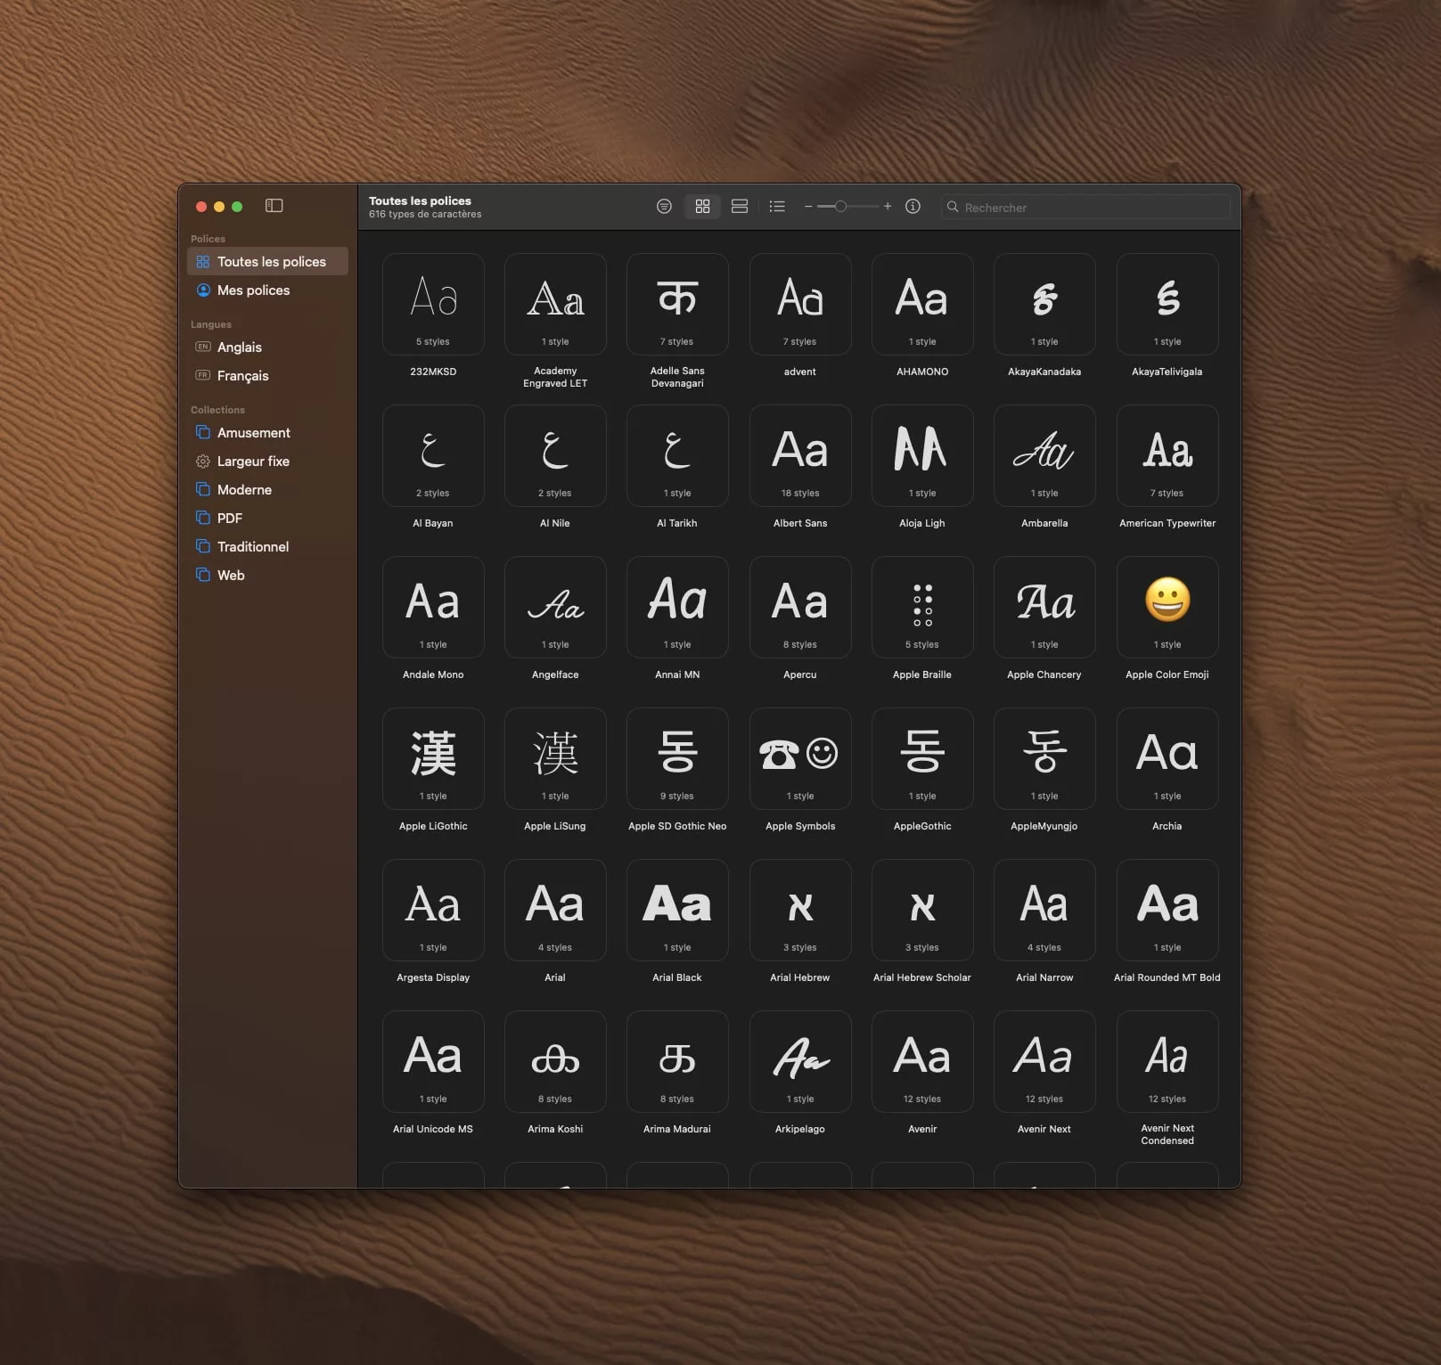Select the Apercu font tile
The image size is (1441, 1365).
coord(800,607)
